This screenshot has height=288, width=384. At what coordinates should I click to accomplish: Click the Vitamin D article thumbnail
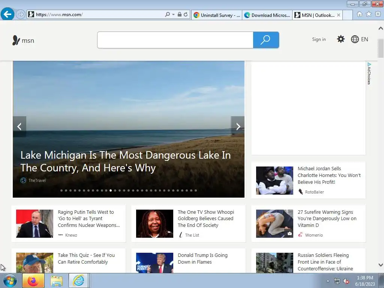[x=274, y=223]
